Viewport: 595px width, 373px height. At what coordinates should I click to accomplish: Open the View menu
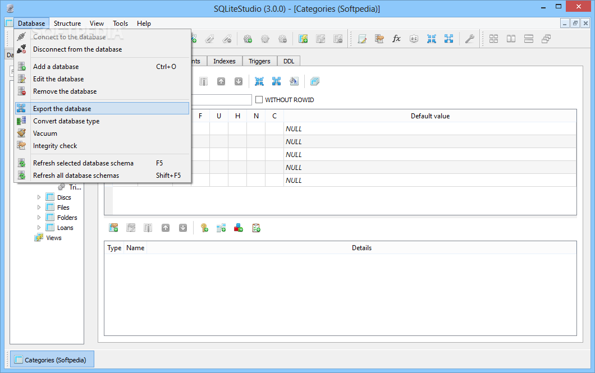pos(97,24)
